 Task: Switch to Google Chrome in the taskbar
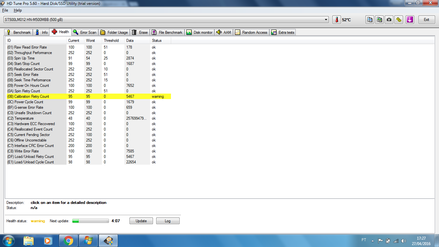pos(68,241)
